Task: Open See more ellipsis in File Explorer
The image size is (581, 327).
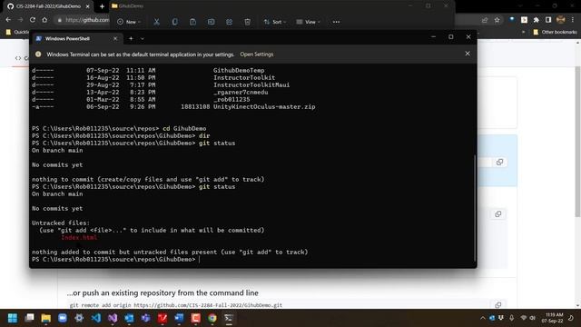Action: click(336, 22)
